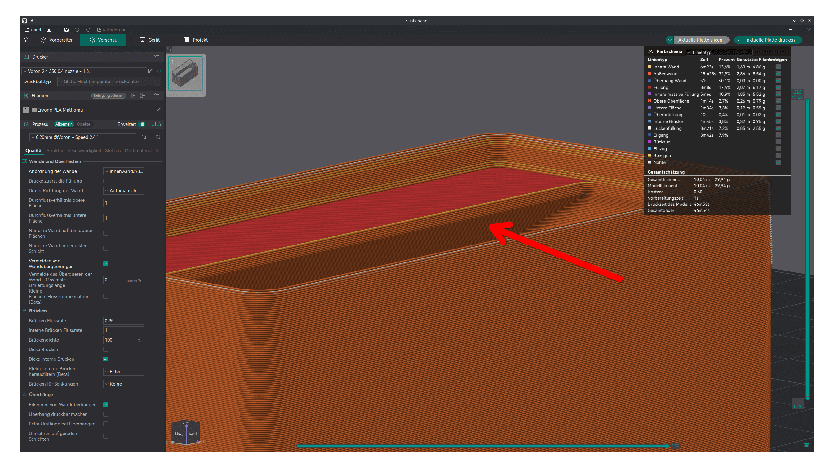834x476 pixels.
Task: Click the home icon in top bar
Action: coord(26,40)
